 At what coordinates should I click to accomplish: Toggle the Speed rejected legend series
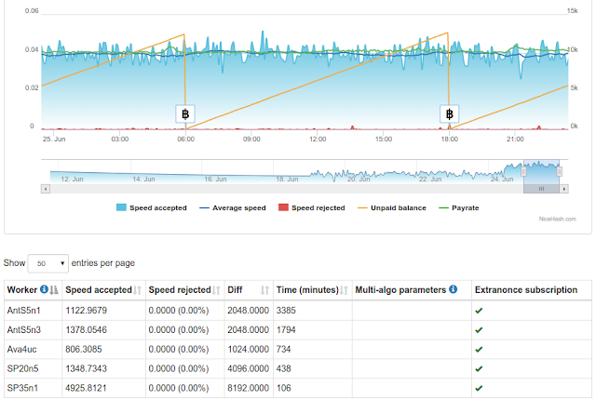tap(312, 207)
